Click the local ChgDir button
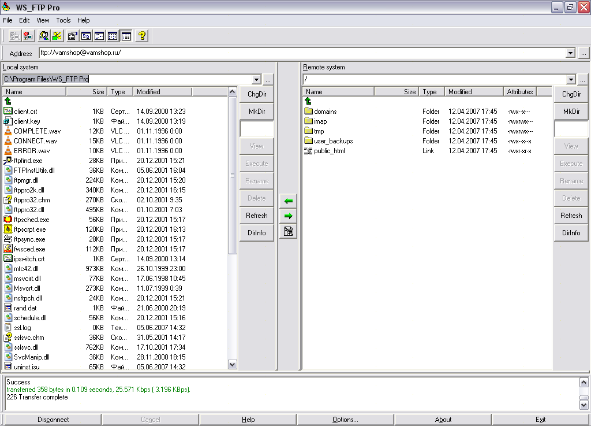Image resolution: width=591 pixels, height=426 pixels. [257, 94]
